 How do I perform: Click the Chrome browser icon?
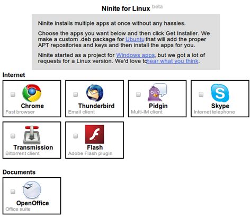[x=32, y=93]
